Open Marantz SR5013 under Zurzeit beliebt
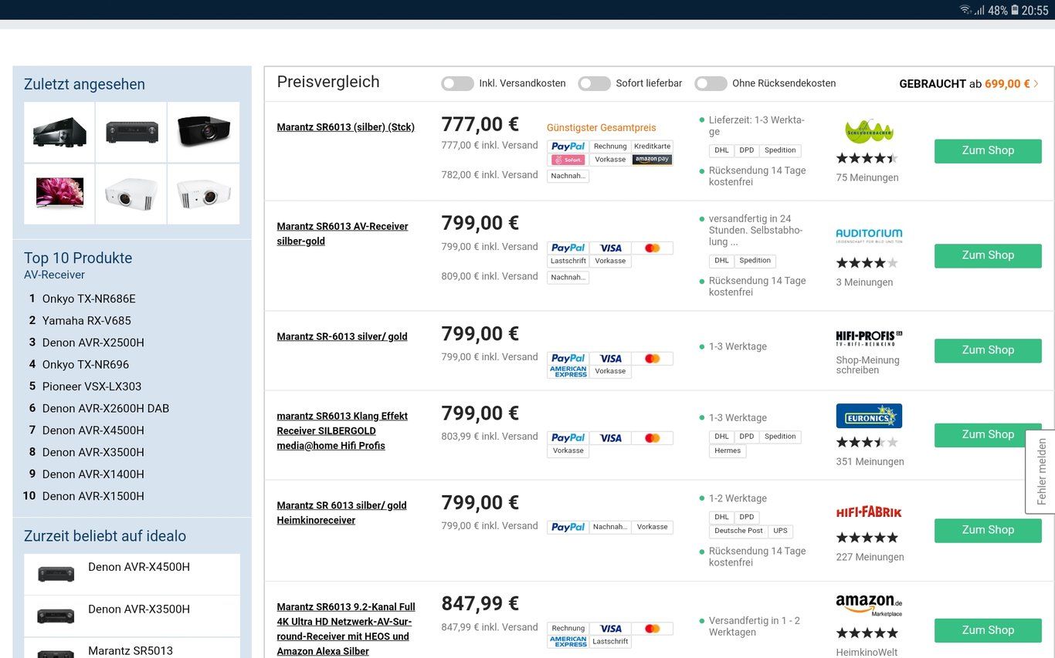This screenshot has width=1055, height=658. tap(132, 649)
